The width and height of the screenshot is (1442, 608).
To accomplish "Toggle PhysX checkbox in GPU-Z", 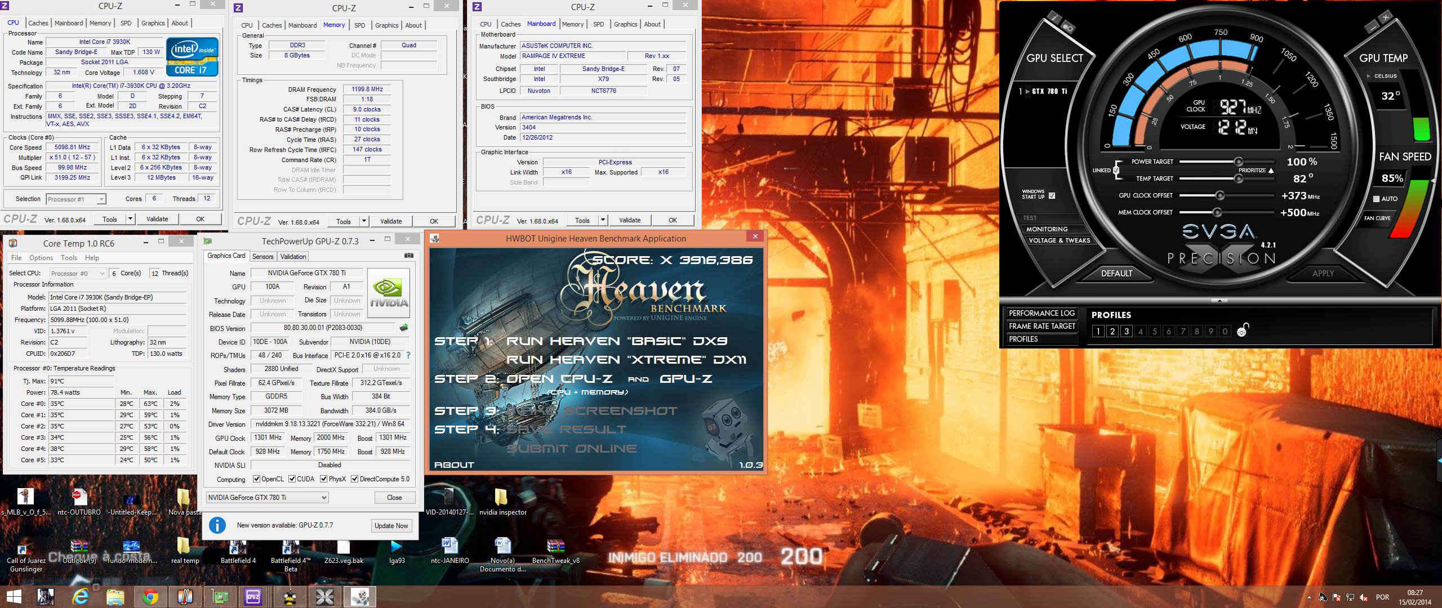I will click(x=323, y=479).
